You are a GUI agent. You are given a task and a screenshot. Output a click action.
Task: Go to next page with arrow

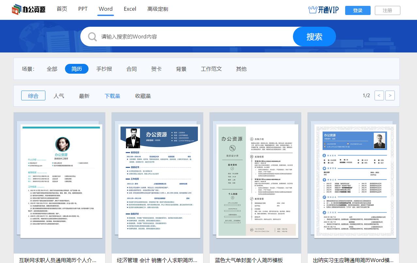(x=390, y=95)
